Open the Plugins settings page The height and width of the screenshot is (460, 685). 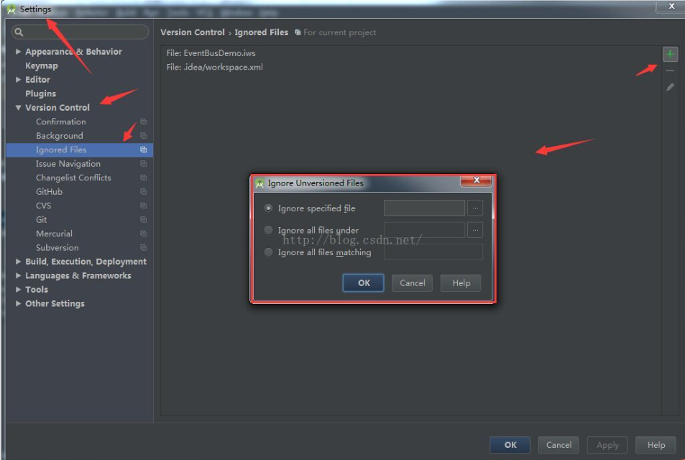41,93
